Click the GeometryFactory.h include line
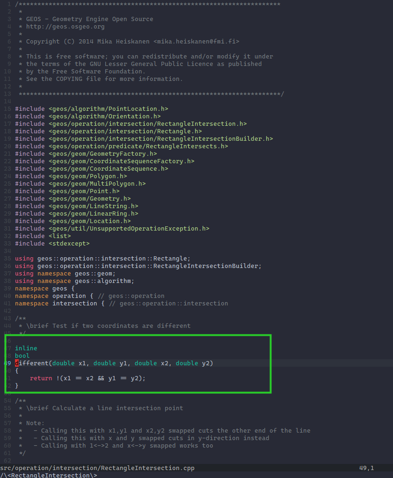 pos(86,153)
